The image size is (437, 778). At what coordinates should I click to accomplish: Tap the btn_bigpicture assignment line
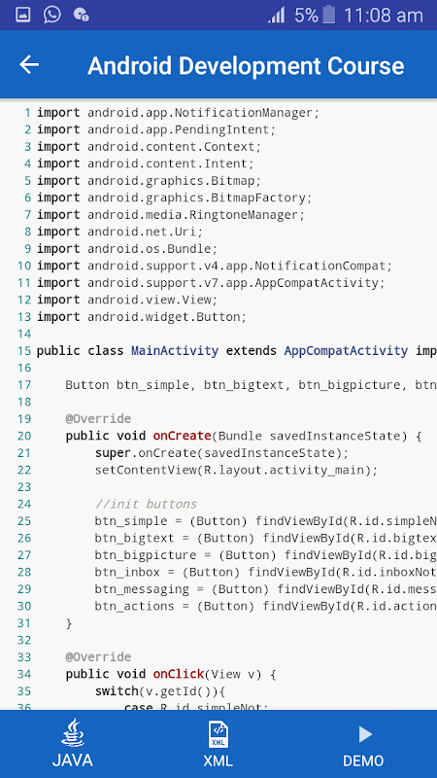[265, 554]
